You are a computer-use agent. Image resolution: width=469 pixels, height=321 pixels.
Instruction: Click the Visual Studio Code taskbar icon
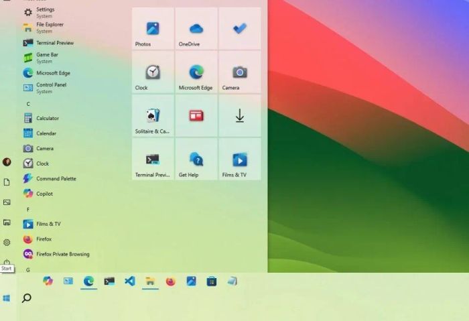[130, 281]
